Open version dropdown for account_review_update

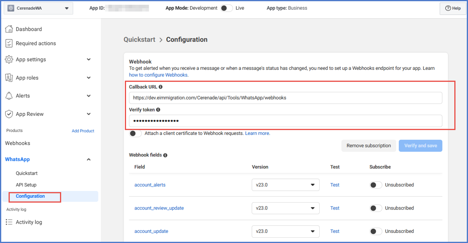pos(285,208)
